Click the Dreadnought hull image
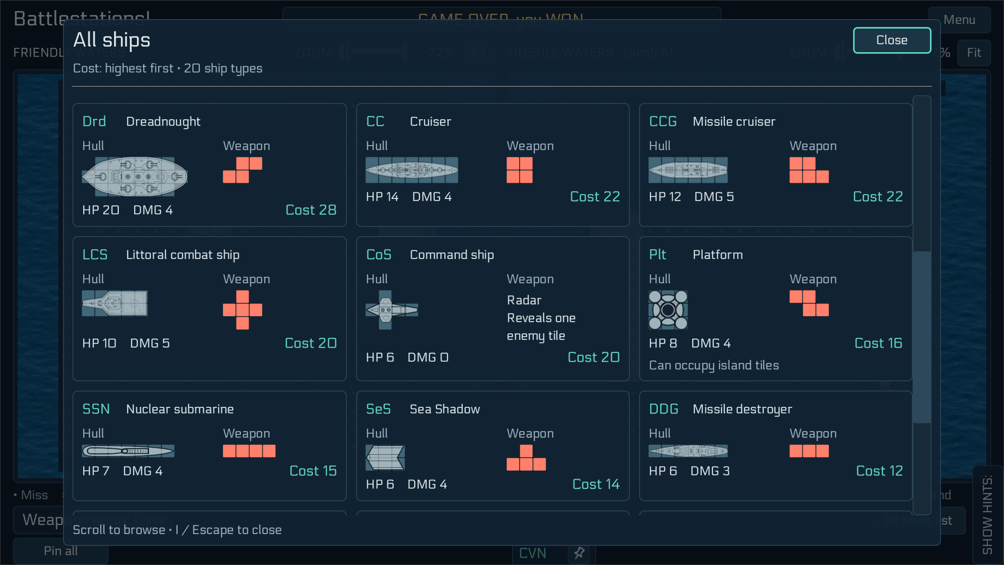 click(x=135, y=177)
